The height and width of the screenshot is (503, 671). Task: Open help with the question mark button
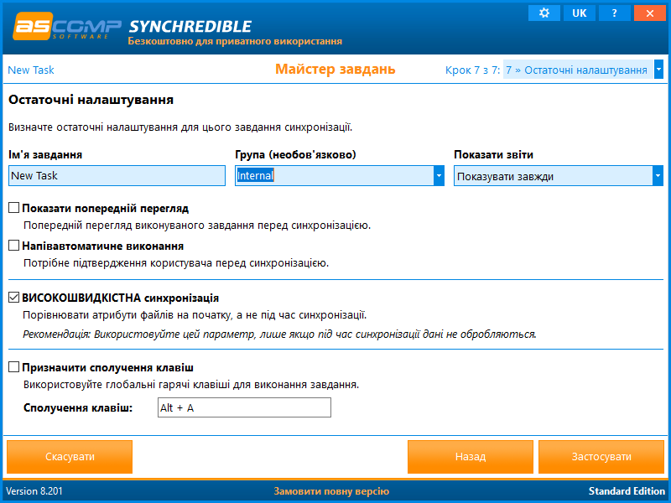[614, 13]
